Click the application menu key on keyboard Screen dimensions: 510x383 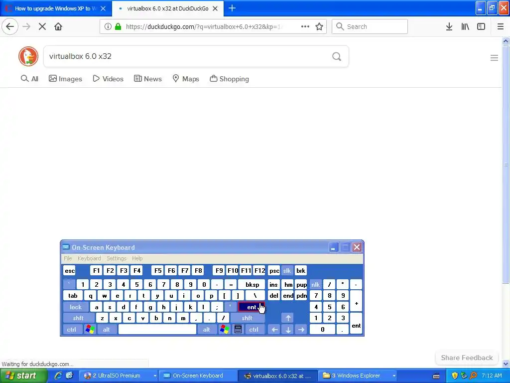point(238,329)
